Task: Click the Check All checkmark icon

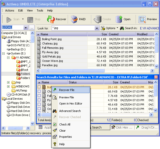Action: (55, 124)
